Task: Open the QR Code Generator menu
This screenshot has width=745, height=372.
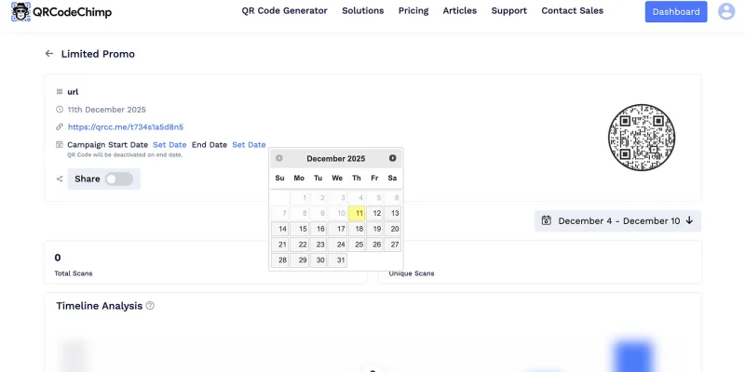Action: coord(285,10)
